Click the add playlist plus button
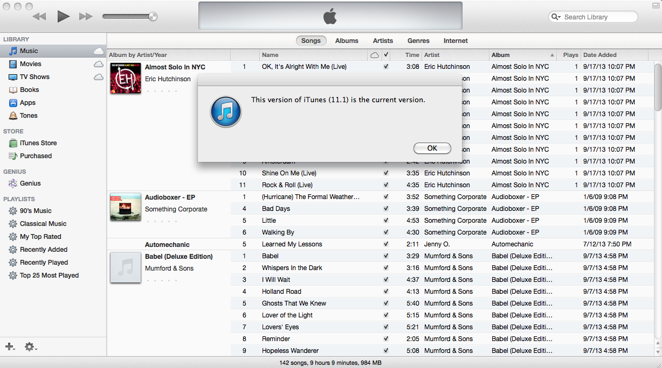Image resolution: width=662 pixels, height=368 pixels. pyautogui.click(x=10, y=347)
